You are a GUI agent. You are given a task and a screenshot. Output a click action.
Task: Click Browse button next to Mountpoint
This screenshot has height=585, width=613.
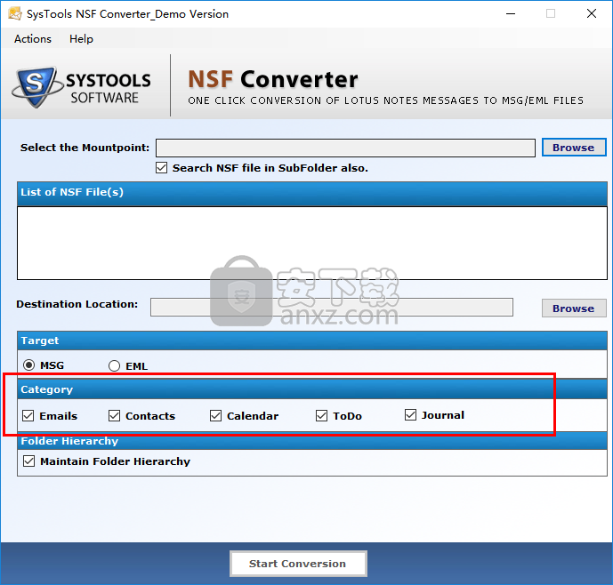[574, 148]
